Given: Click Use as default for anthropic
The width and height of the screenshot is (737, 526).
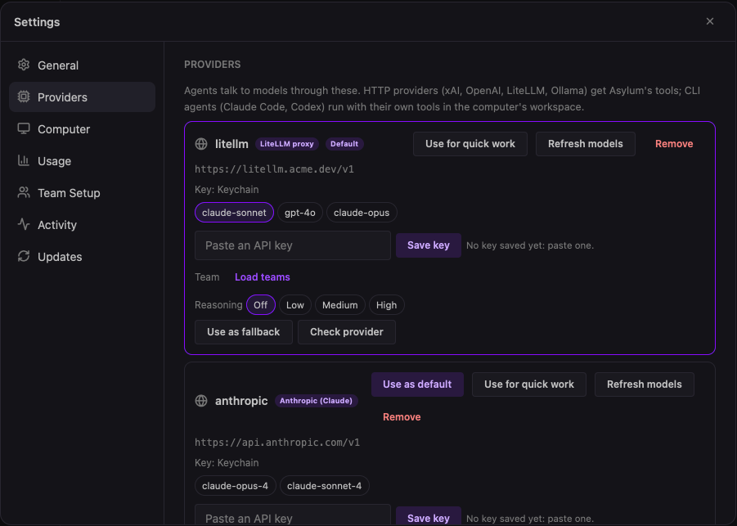Looking at the screenshot, I should 417,384.
